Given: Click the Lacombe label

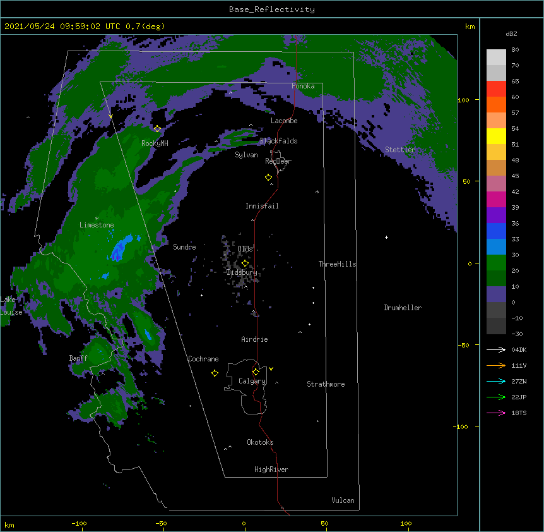Looking at the screenshot, I should pyautogui.click(x=284, y=121).
